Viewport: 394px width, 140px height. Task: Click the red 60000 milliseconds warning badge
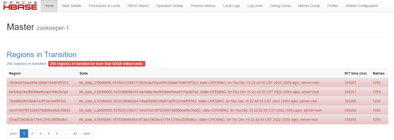pos(97,64)
